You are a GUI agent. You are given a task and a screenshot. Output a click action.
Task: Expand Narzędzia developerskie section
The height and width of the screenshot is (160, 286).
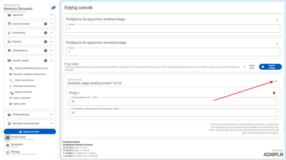tap(51, 123)
